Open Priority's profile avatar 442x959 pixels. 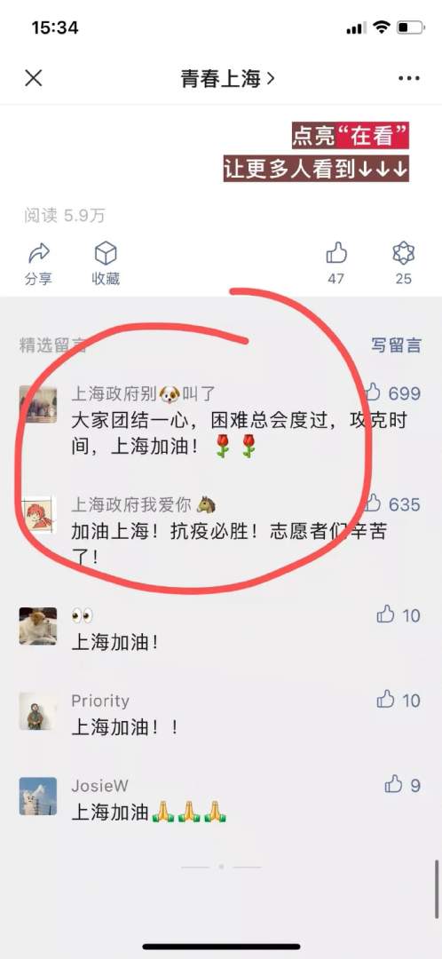coord(38,710)
